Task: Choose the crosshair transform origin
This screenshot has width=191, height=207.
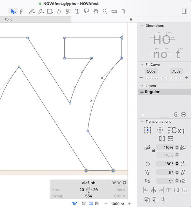Action: click(x=160, y=130)
